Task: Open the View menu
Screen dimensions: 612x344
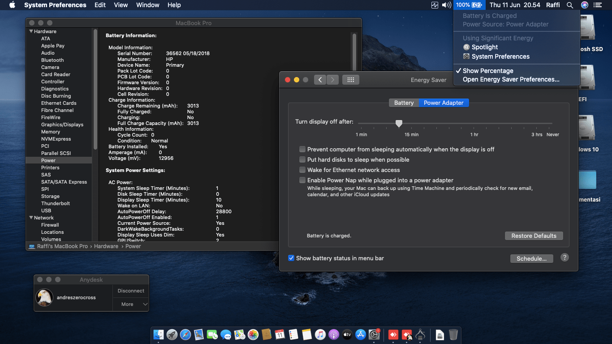Action: (121, 5)
